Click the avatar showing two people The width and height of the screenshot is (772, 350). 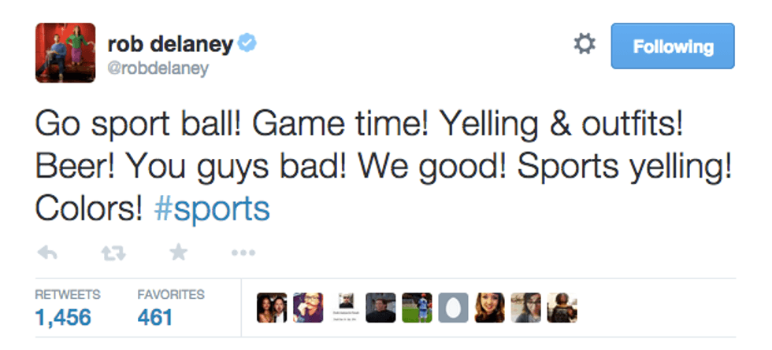pos(273,308)
